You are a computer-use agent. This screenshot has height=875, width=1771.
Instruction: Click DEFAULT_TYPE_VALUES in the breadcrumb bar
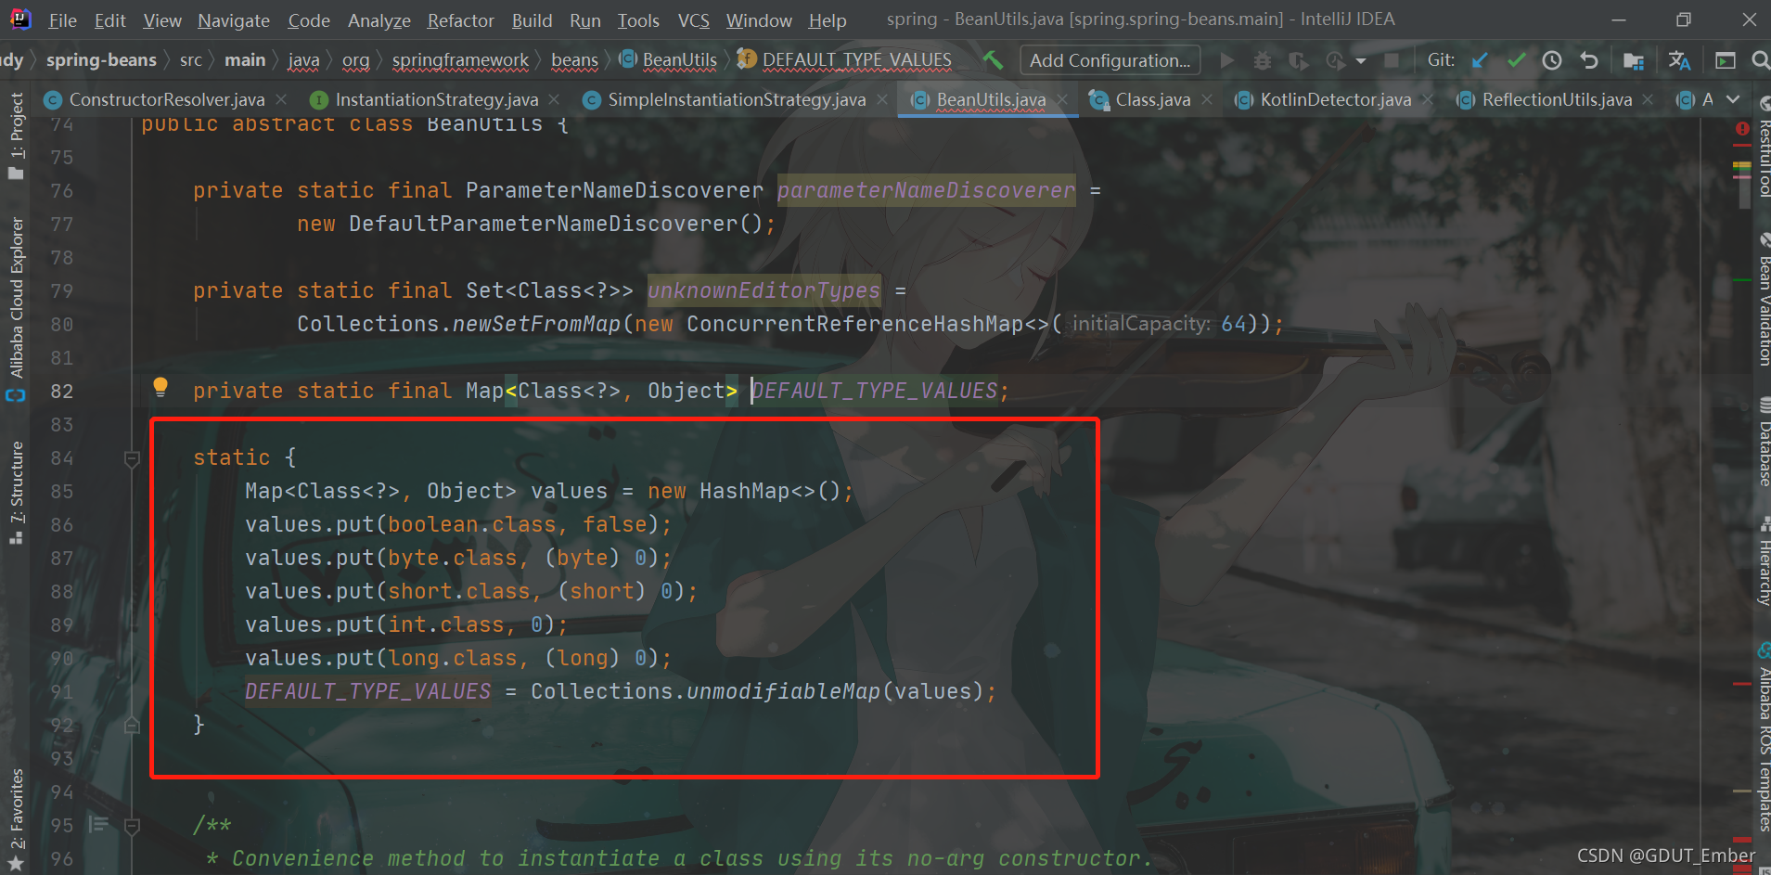pyautogui.click(x=845, y=60)
